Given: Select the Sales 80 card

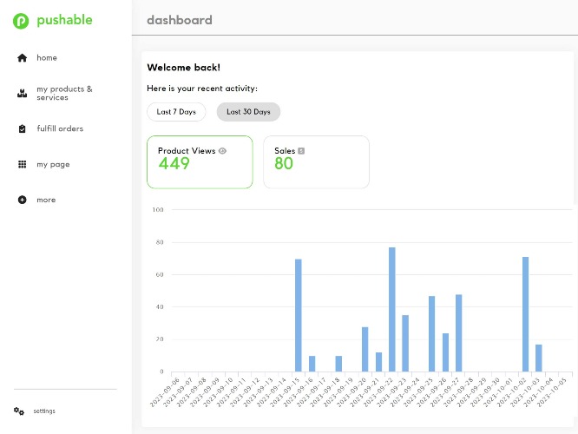Looking at the screenshot, I should tap(316, 162).
